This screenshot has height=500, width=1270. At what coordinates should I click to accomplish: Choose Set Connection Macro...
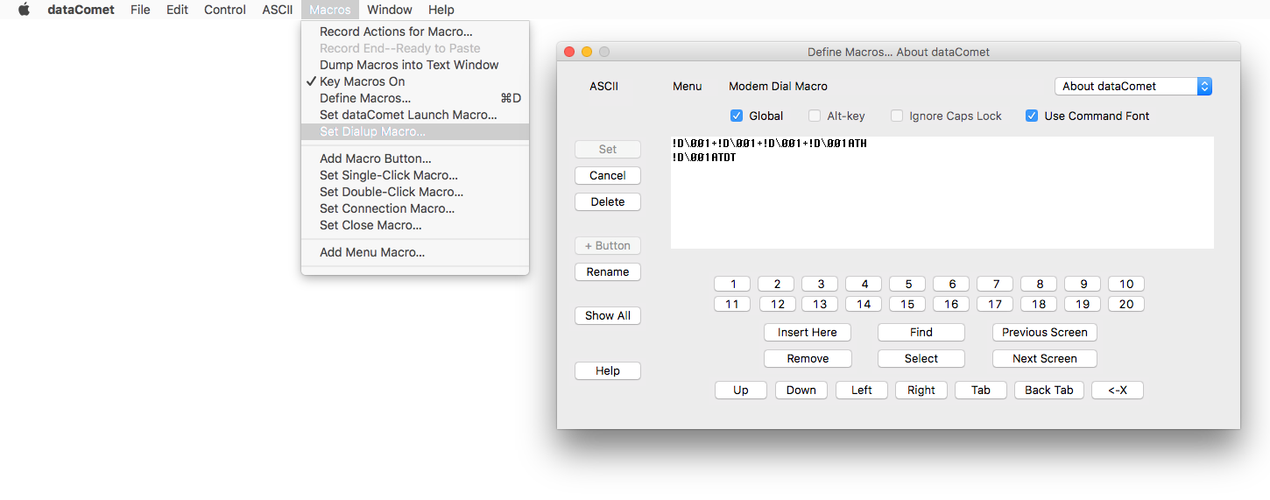(x=415, y=208)
